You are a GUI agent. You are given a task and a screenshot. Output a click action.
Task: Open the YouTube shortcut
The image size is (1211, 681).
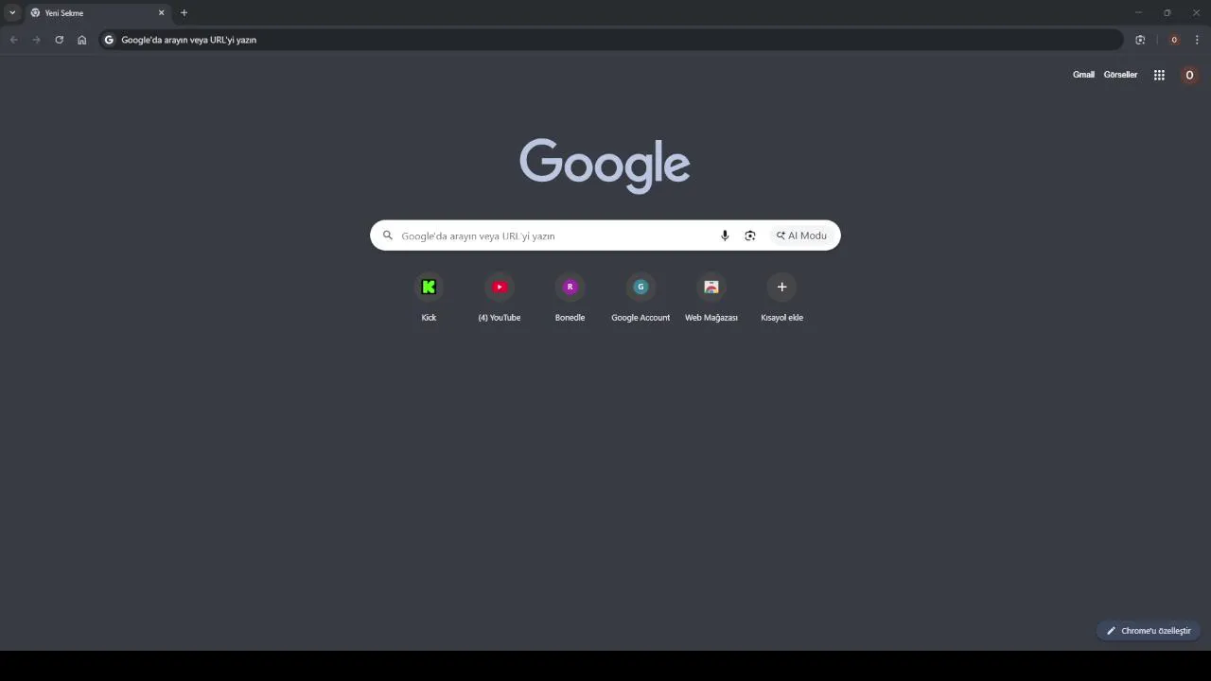click(x=500, y=297)
